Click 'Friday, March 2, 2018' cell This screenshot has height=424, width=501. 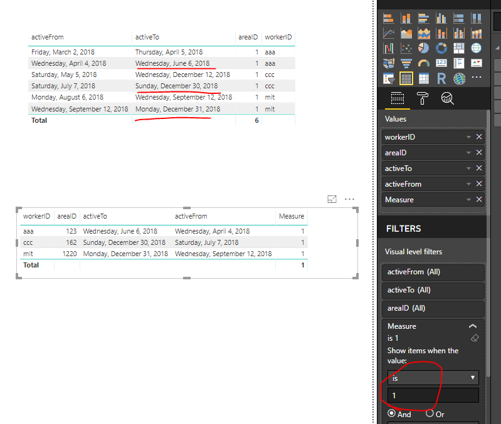tap(63, 52)
